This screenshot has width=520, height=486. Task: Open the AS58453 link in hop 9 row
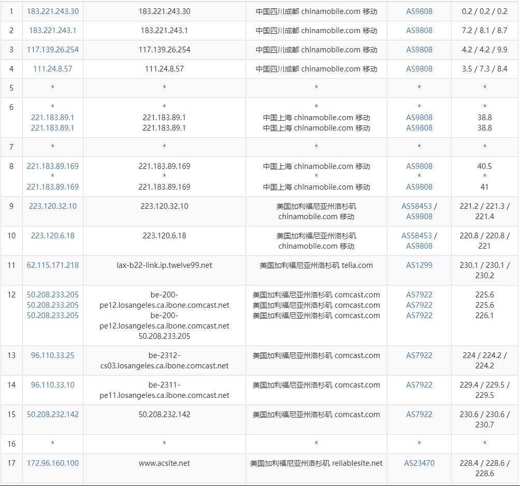(x=416, y=206)
